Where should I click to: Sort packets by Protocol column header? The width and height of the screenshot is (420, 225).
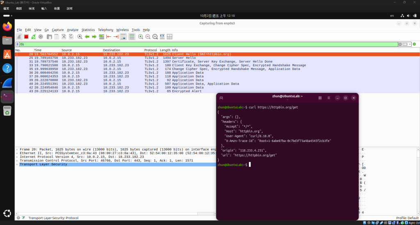click(151, 50)
